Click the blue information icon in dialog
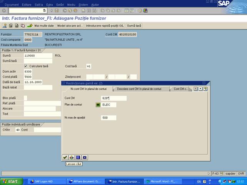247x185 pixels. (78, 157)
